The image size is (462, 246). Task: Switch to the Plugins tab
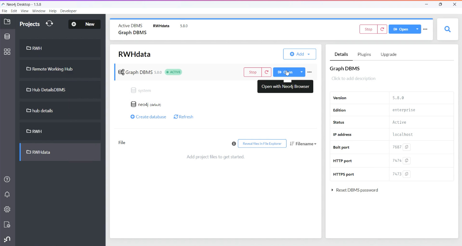[x=364, y=54]
